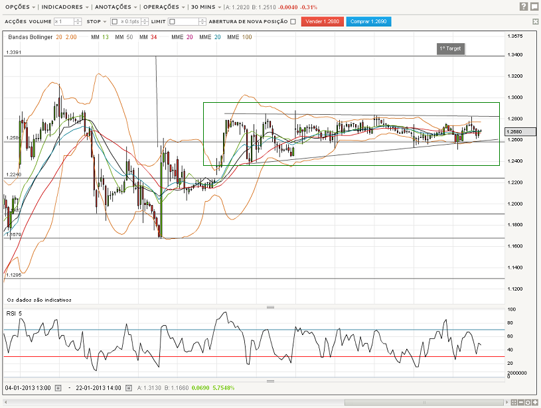Open the help question mark icon
Image resolution: width=541 pixels, height=408 pixels.
click(524, 7)
